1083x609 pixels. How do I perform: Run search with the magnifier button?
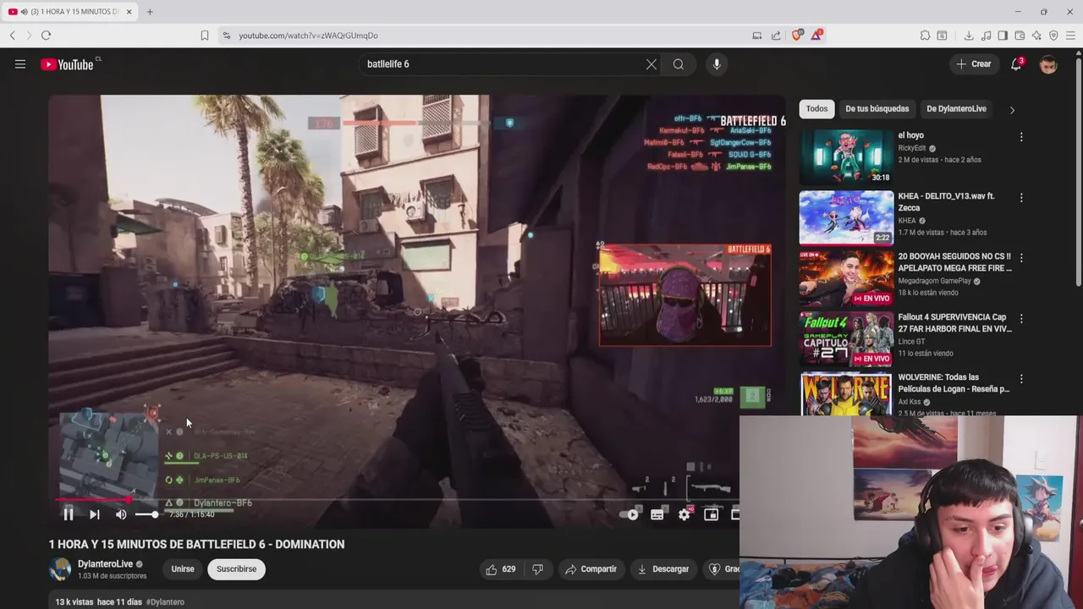[x=679, y=64]
